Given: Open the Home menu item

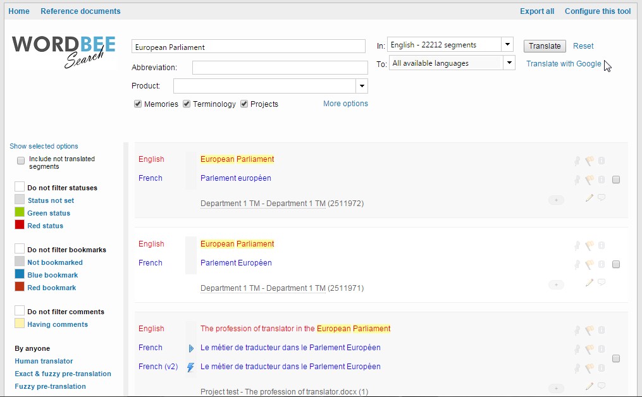Looking at the screenshot, I should pyautogui.click(x=19, y=11).
